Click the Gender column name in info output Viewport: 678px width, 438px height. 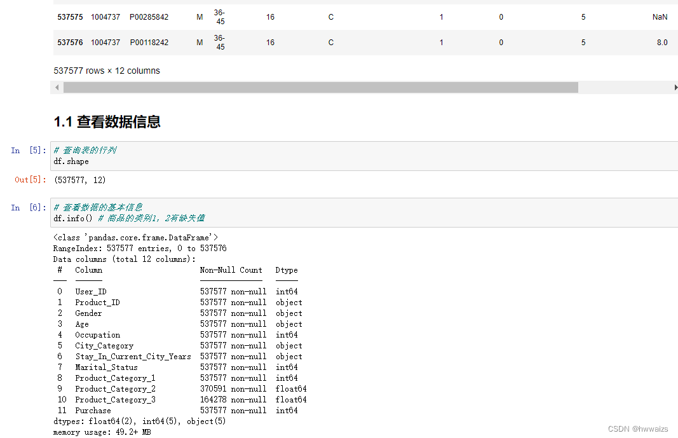[x=88, y=313]
